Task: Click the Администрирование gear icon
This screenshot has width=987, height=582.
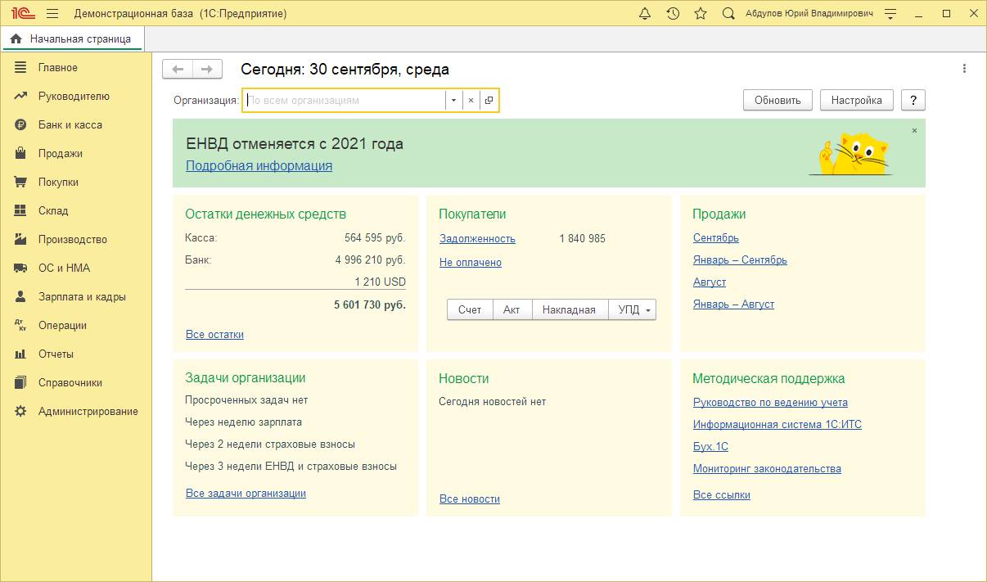Action: click(x=20, y=412)
